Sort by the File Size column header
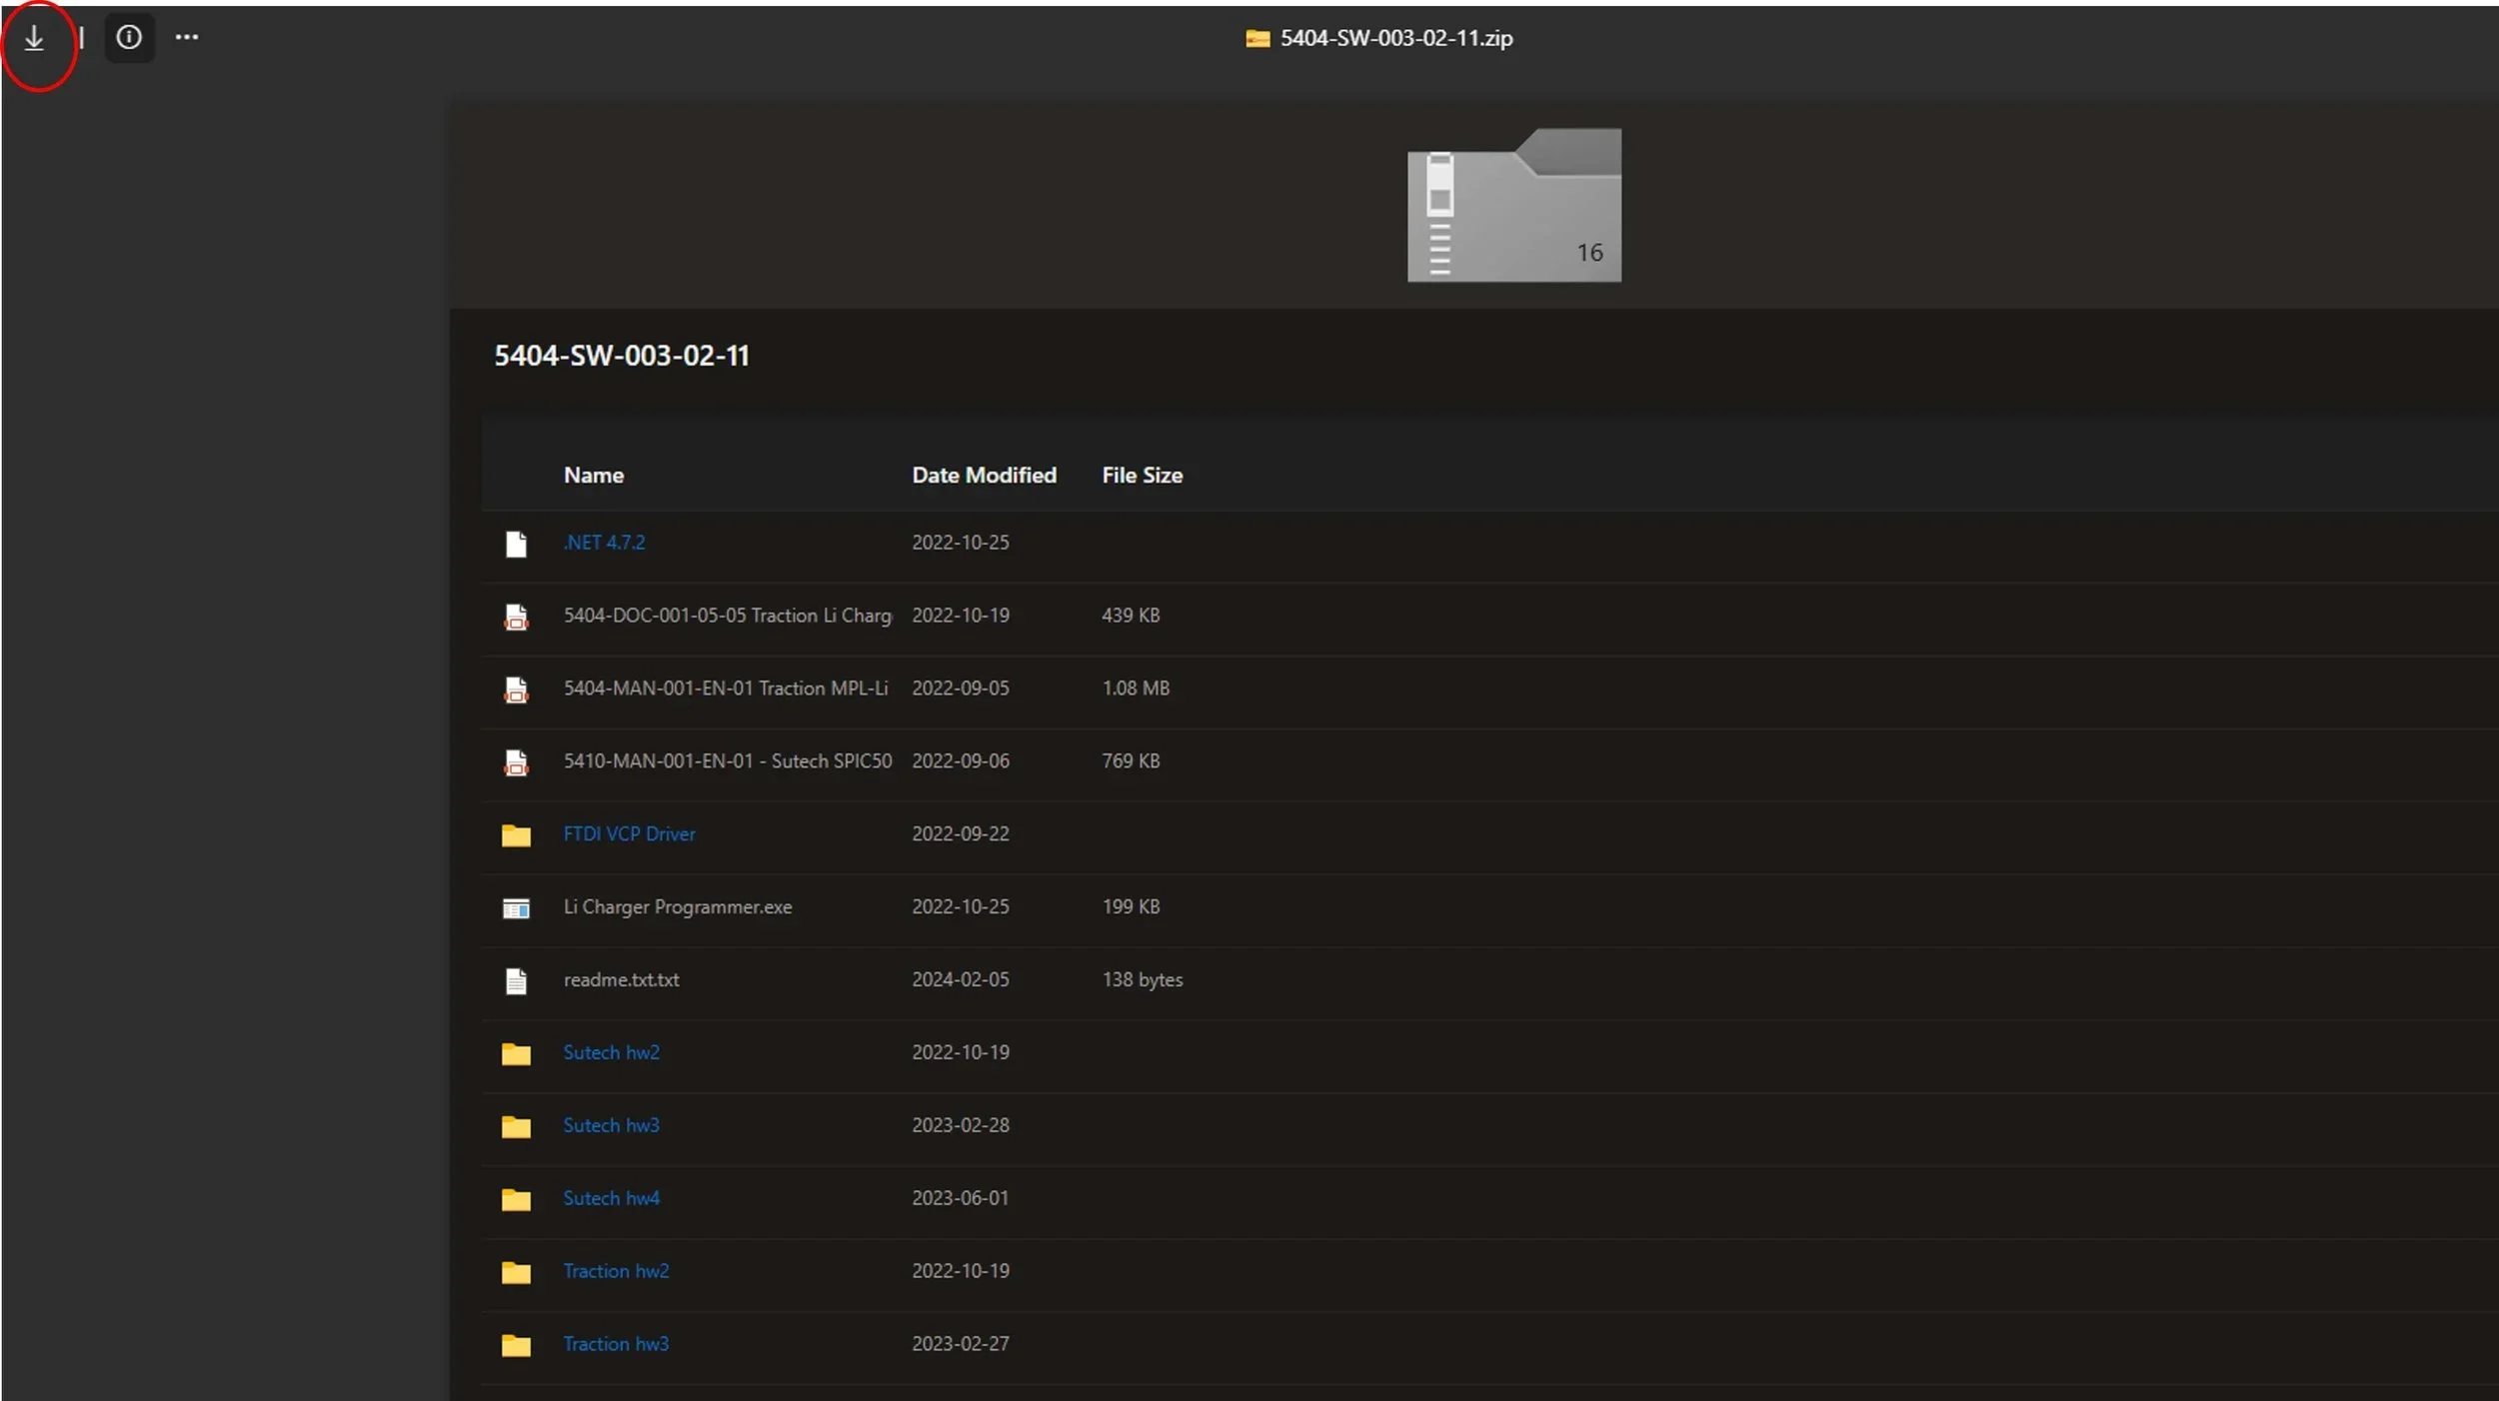 click(x=1142, y=476)
